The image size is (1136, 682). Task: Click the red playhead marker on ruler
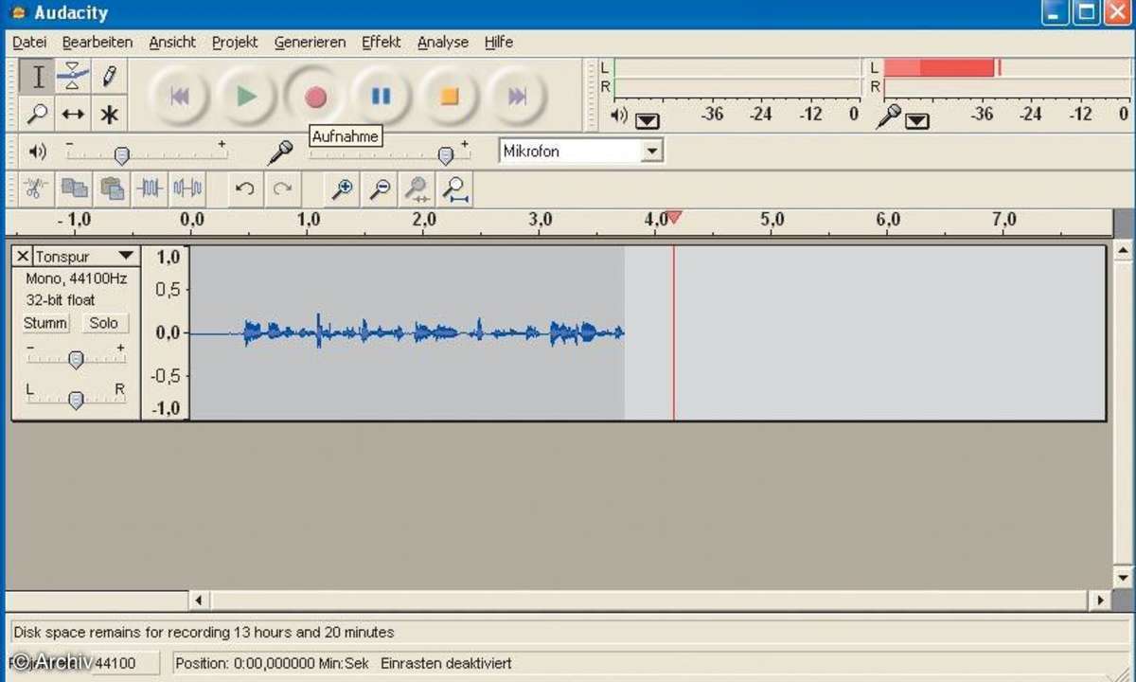click(674, 219)
